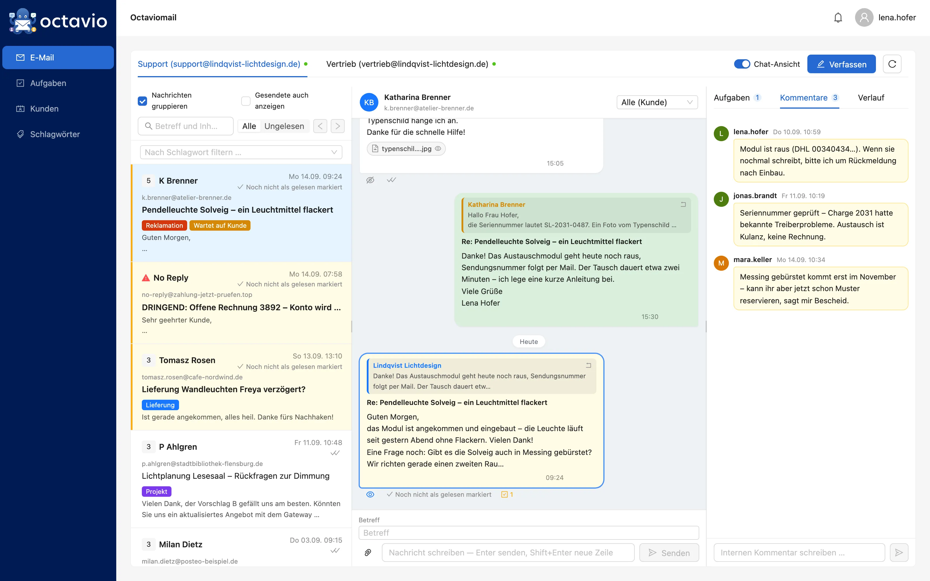Click the Internen Kommentar schreiben field
Image resolution: width=930 pixels, height=581 pixels.
tap(799, 553)
